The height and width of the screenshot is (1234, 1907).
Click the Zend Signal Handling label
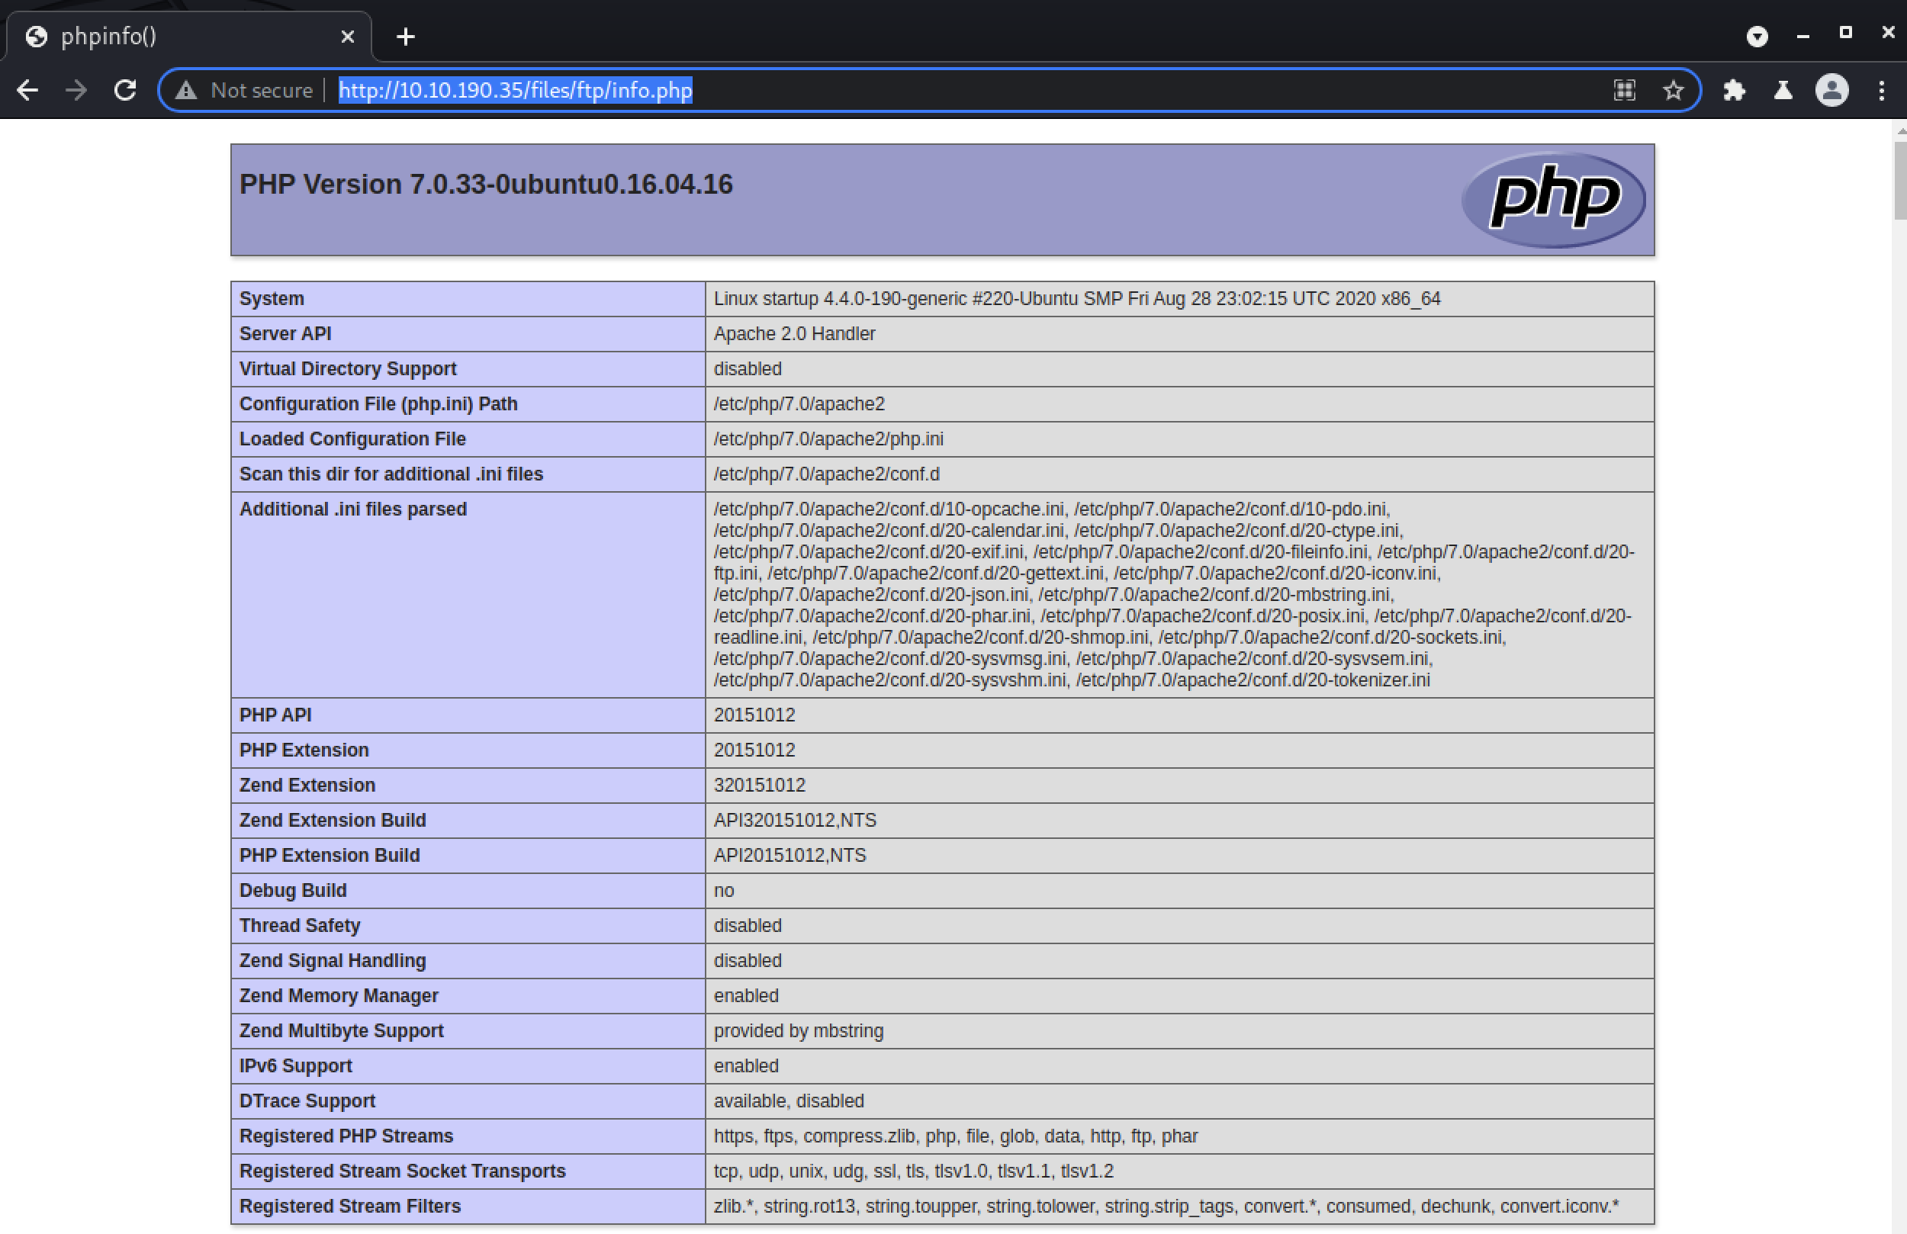[333, 962]
